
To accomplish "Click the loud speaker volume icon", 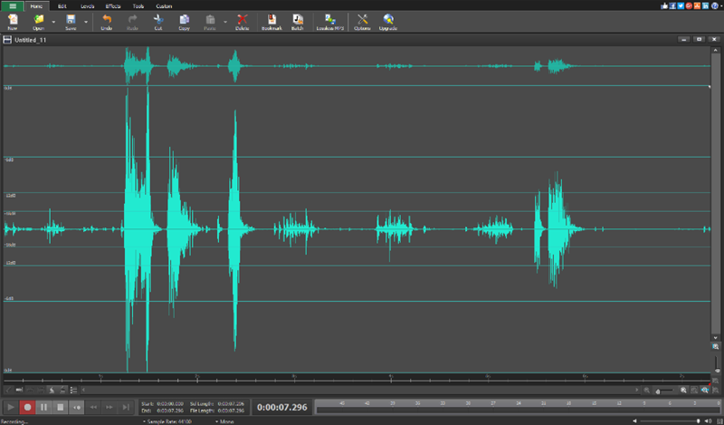I will pyautogui.click(x=709, y=421).
